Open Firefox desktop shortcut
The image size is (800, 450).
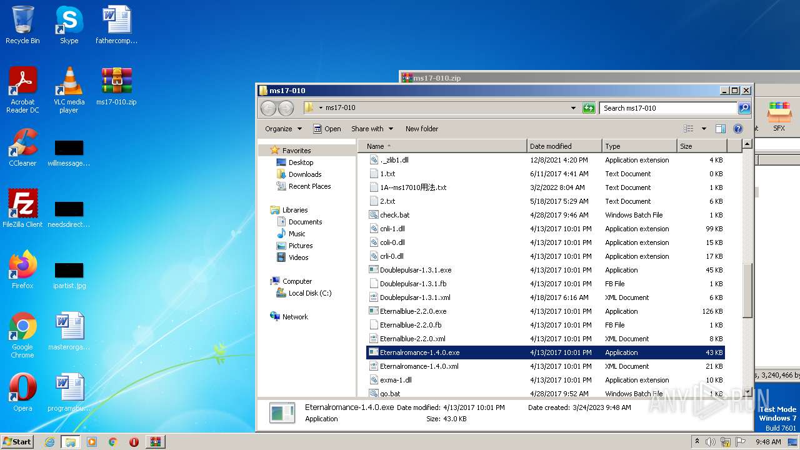click(x=22, y=270)
